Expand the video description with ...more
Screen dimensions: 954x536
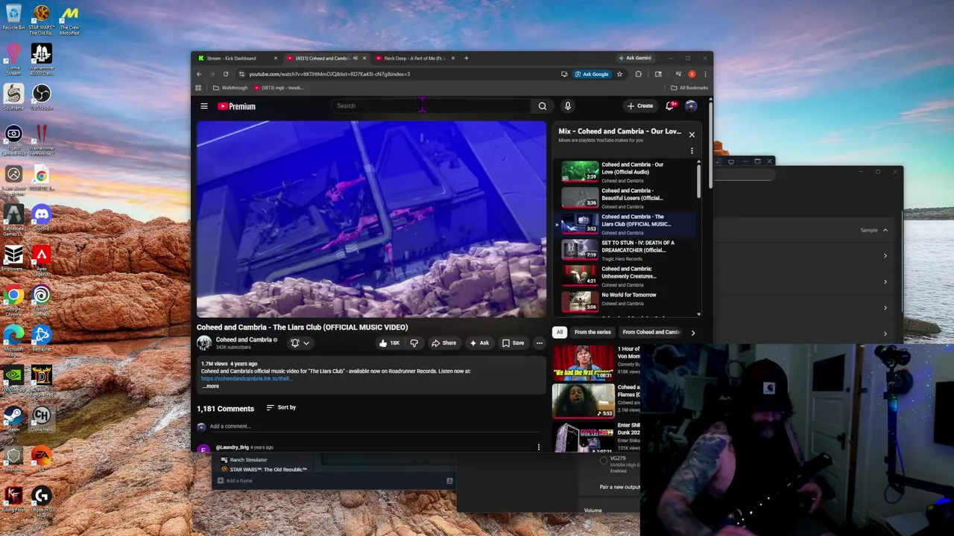(210, 386)
